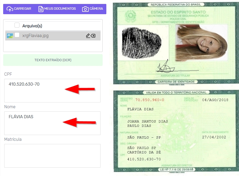Click the ID card back side with data

click(176, 131)
